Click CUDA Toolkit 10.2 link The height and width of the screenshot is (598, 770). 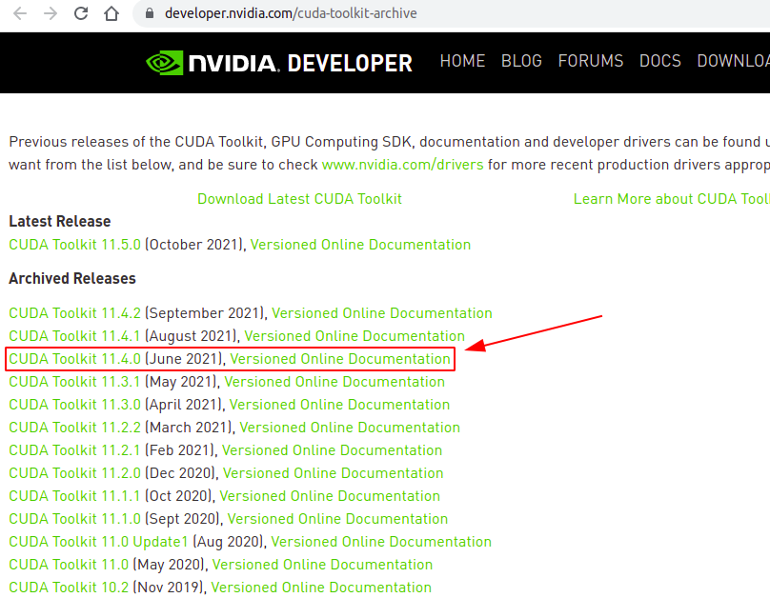tap(69, 588)
